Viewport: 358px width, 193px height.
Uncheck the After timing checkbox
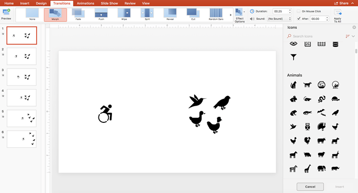click(298, 19)
